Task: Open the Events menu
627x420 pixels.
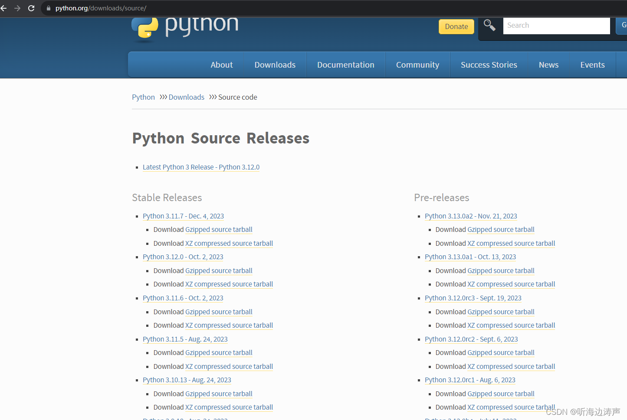Action: coord(593,65)
